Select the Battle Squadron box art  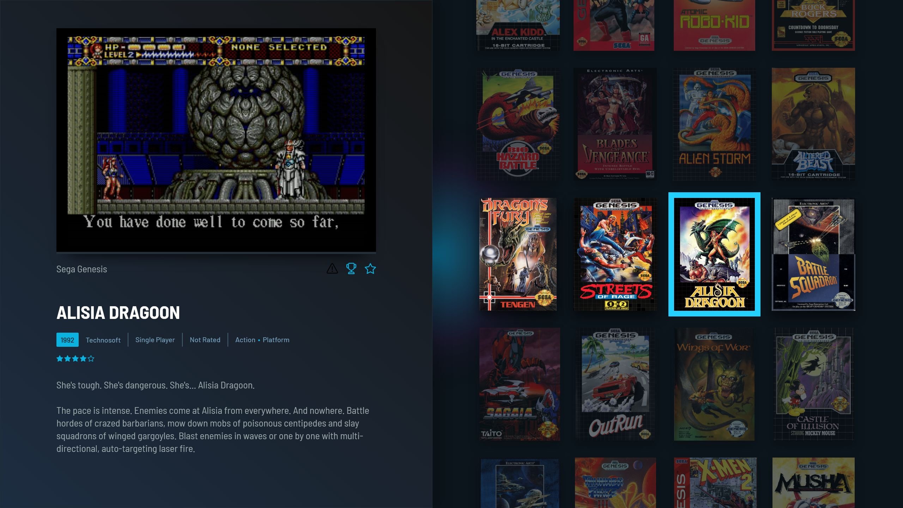click(x=813, y=254)
